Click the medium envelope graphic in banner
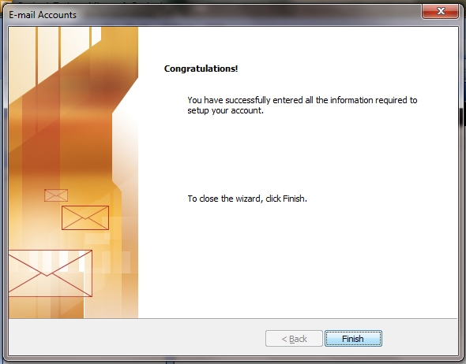 pyautogui.click(x=85, y=217)
